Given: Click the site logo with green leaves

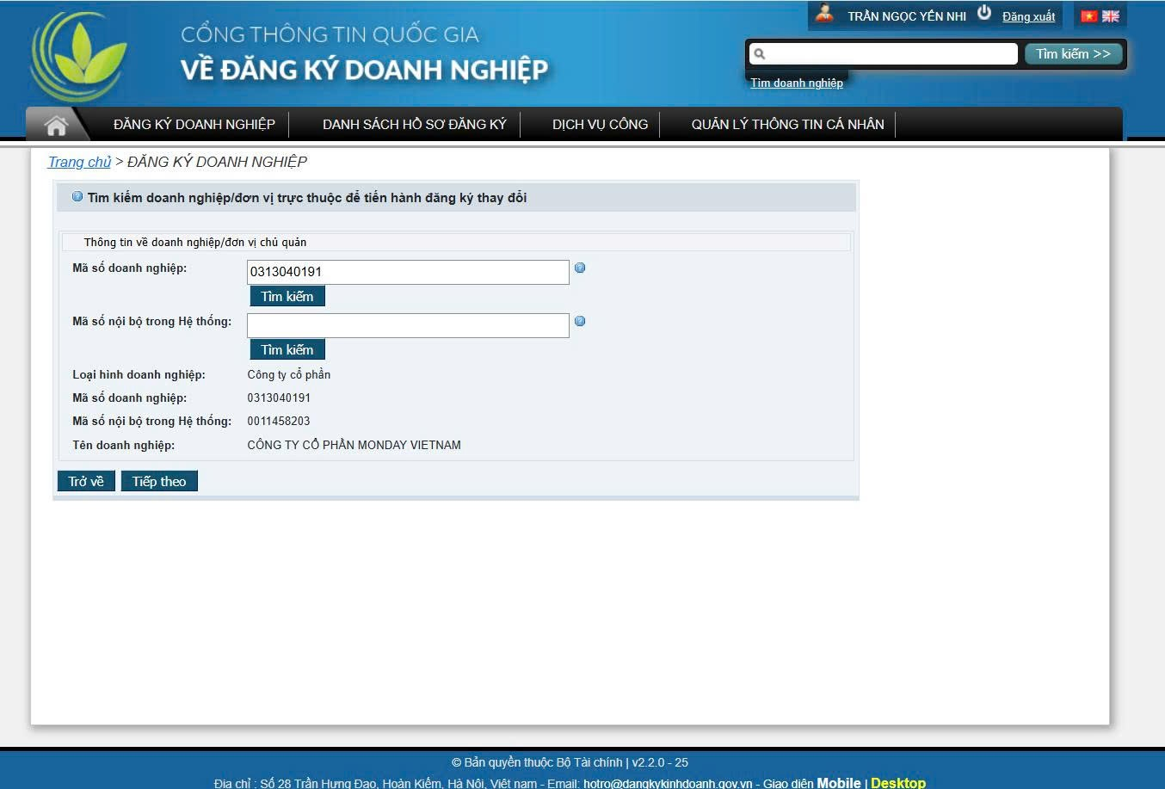Looking at the screenshot, I should [79, 57].
